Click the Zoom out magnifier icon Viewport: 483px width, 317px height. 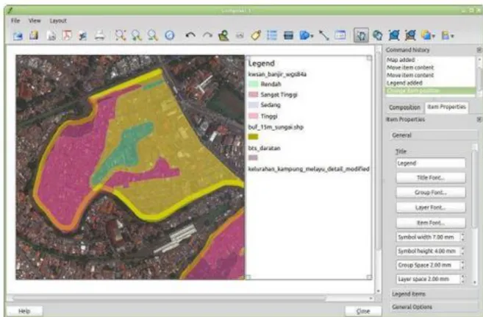click(152, 35)
